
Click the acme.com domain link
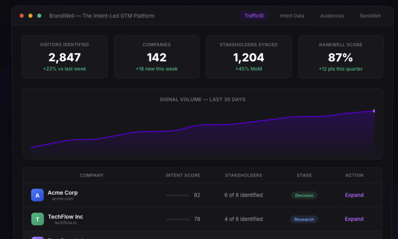click(x=63, y=199)
